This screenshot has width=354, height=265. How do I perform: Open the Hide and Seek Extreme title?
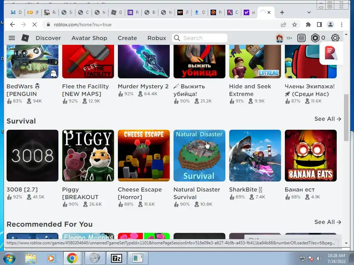point(250,90)
